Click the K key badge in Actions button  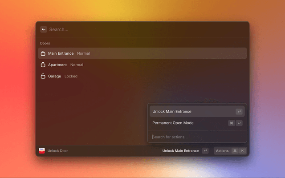(x=243, y=151)
